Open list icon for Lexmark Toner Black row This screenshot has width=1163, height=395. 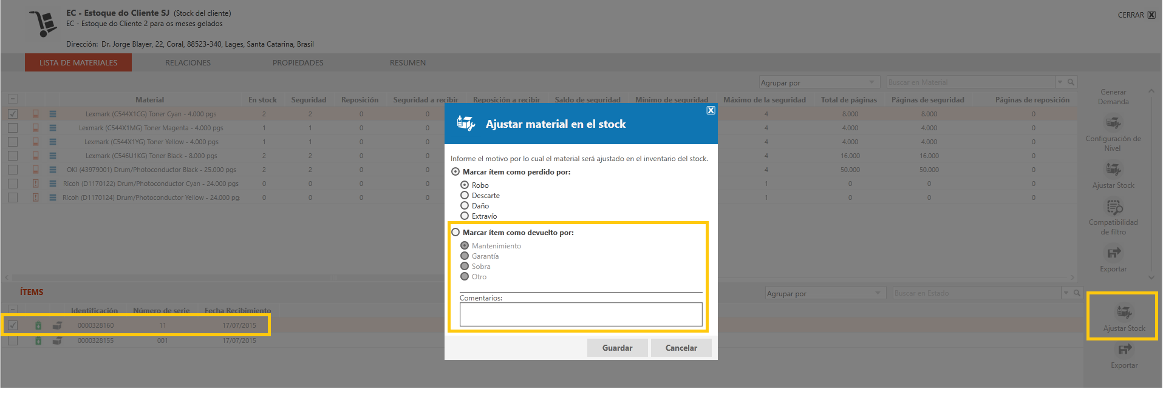pyautogui.click(x=53, y=156)
